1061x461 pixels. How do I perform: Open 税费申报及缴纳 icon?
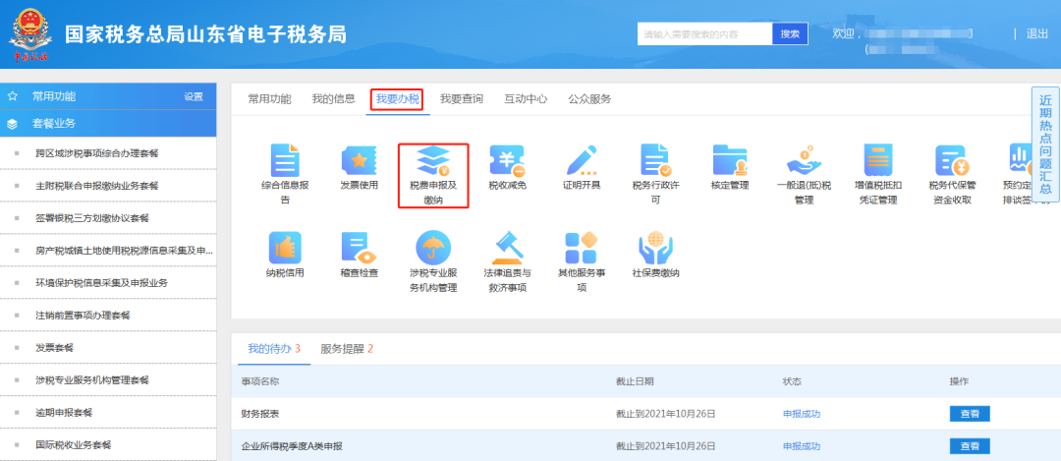click(434, 161)
